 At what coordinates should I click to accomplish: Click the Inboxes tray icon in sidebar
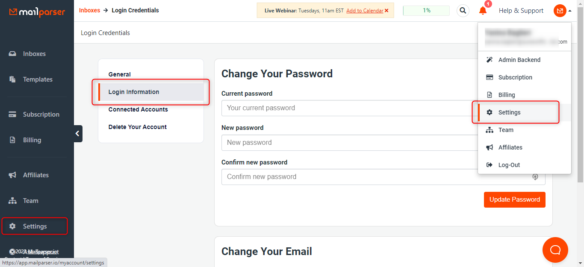click(12, 54)
